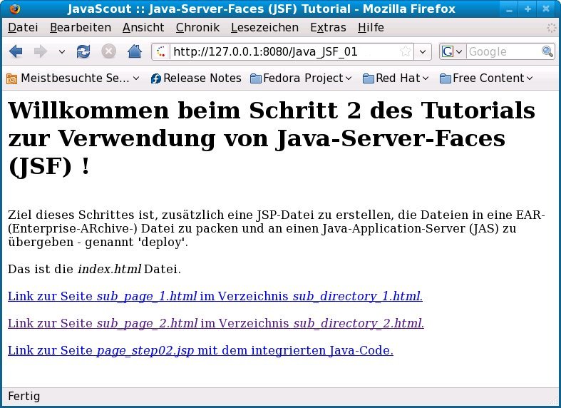Image resolution: width=561 pixels, height=408 pixels.
Task: Open the Extras menu
Action: [x=328, y=28]
